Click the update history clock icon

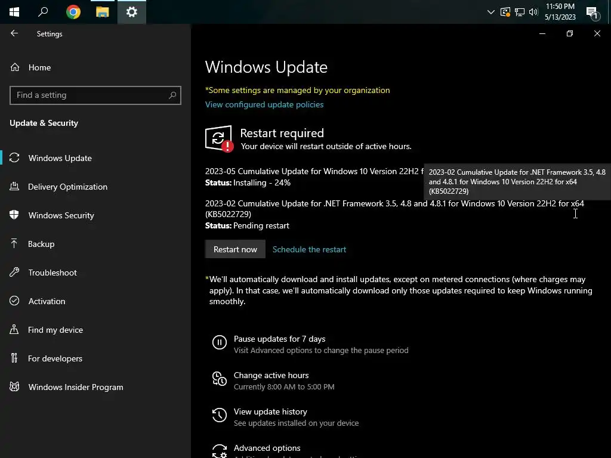pyautogui.click(x=220, y=415)
